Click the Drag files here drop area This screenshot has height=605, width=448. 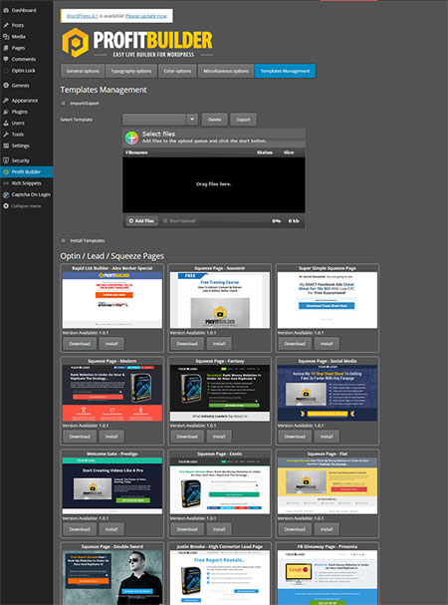214,184
